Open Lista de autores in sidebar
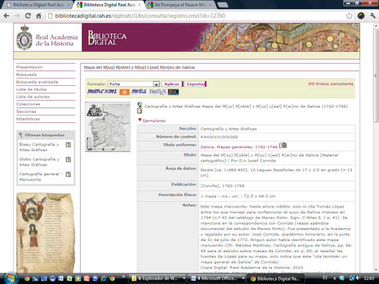 tap(33, 96)
